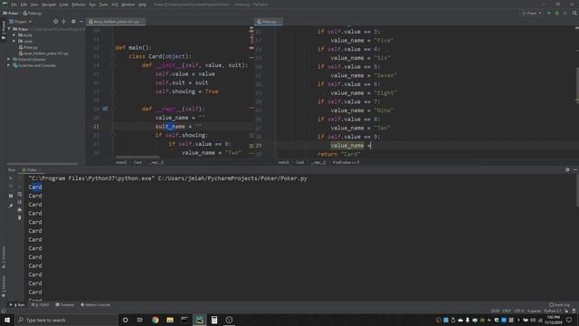Fold the main() function in gutter
The image size is (579, 326).
click(113, 48)
